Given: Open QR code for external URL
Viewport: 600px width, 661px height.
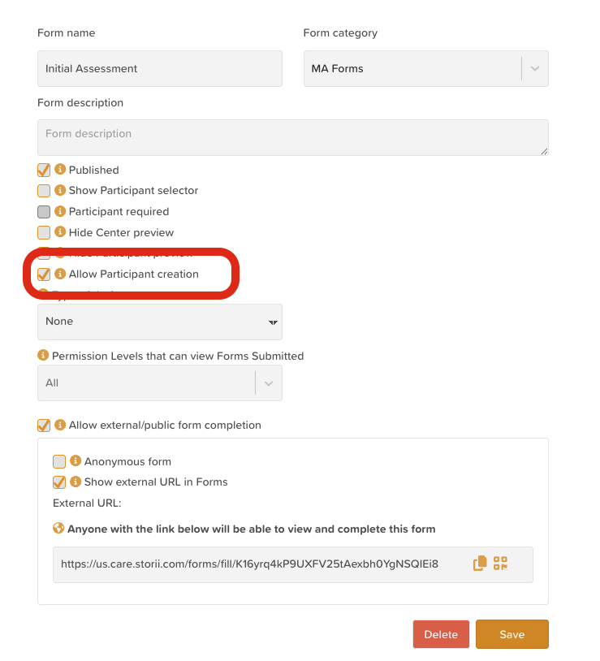Looking at the screenshot, I should click(500, 563).
